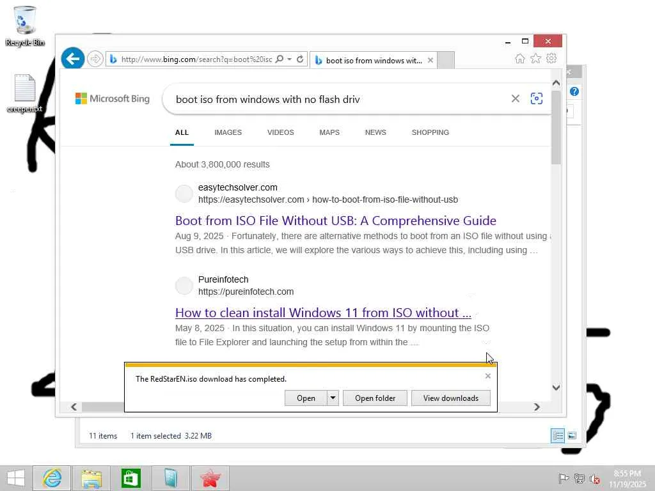Open the Windows Store taskbar icon
The width and height of the screenshot is (655, 491).
point(130,478)
